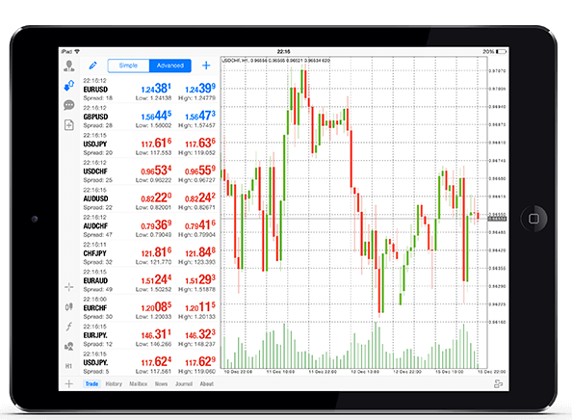The width and height of the screenshot is (572, 420).
Task: Tap the plus icon in bottom-left corner
Action: pos(69,383)
